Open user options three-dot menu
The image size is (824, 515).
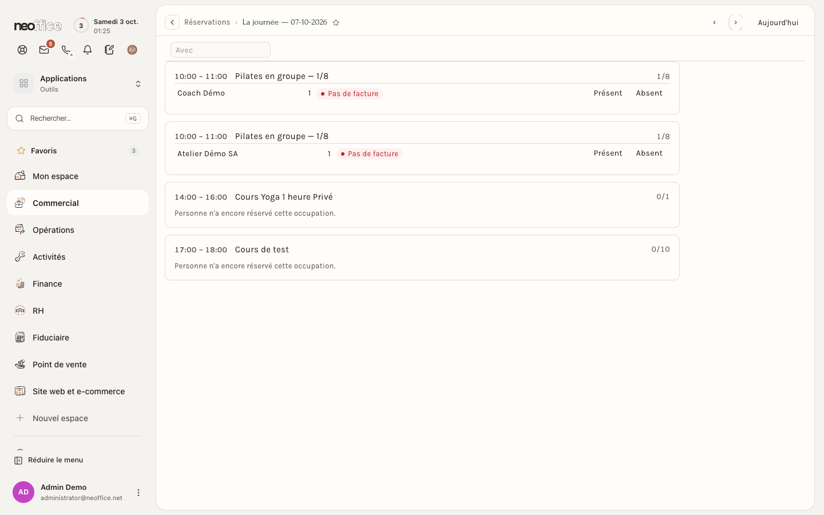tap(138, 493)
